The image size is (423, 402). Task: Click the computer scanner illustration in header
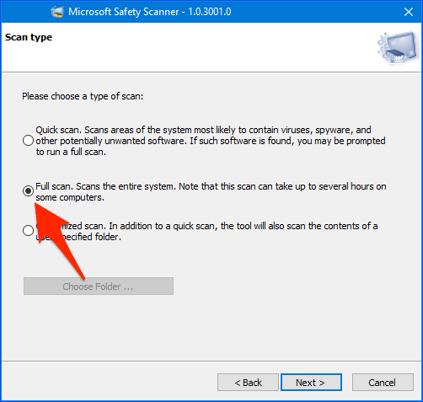[x=398, y=48]
